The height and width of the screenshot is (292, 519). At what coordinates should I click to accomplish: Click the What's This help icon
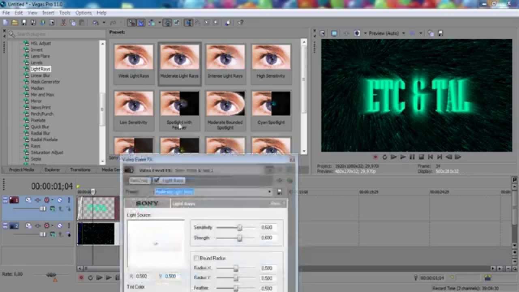pos(240,23)
